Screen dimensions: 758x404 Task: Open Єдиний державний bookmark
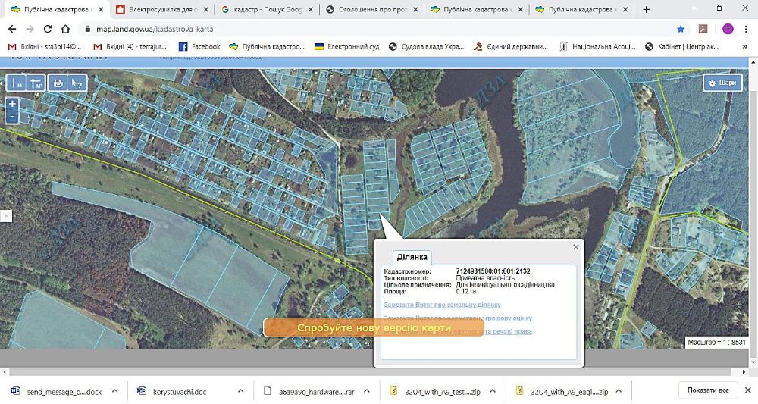point(511,46)
